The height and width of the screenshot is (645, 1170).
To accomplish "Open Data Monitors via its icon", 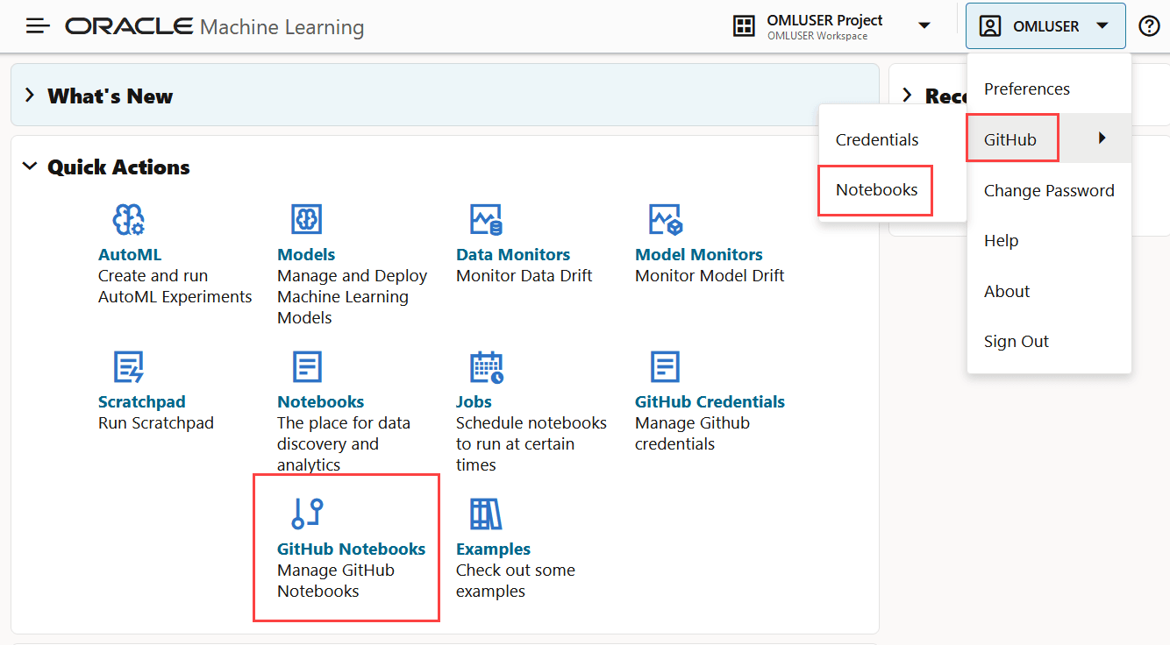I will (486, 219).
